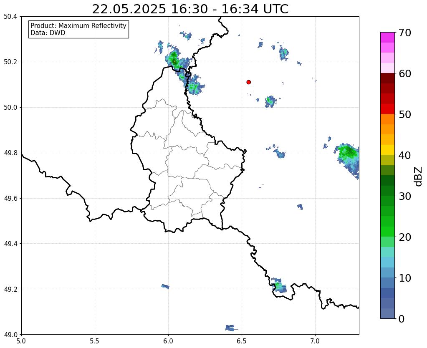Click the 'Product: Maximum Reflectivity' label
Screen dimensions: 427x348
[x=78, y=25]
